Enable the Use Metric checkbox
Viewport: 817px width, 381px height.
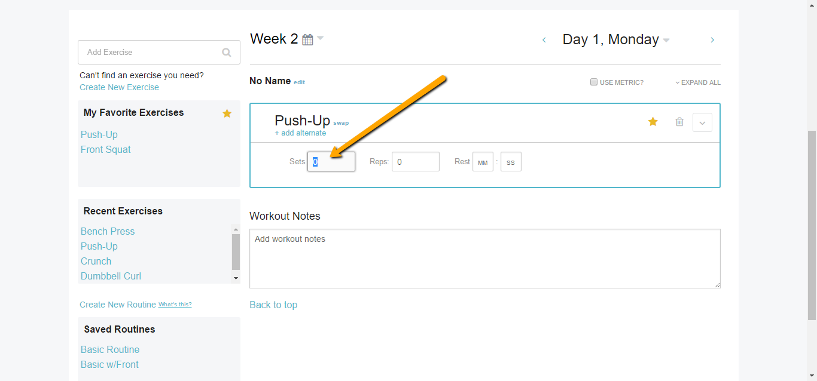coord(594,82)
